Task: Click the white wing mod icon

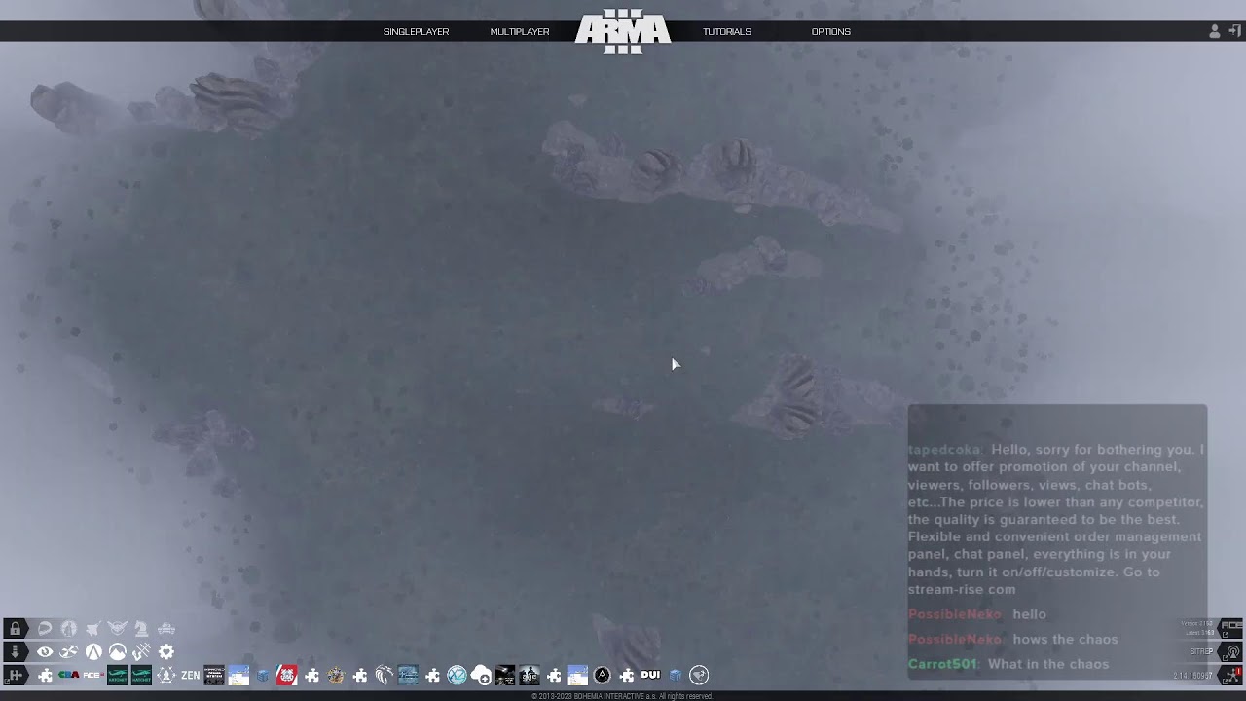Action: pos(385,675)
